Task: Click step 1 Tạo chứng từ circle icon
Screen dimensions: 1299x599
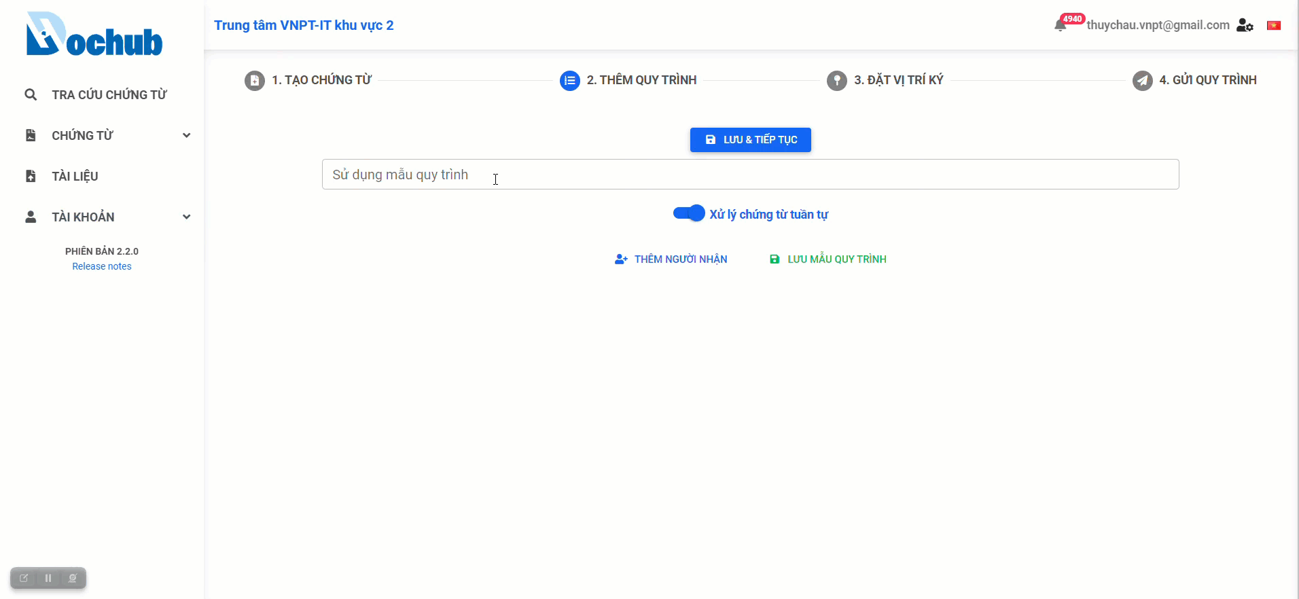Action: click(x=255, y=80)
